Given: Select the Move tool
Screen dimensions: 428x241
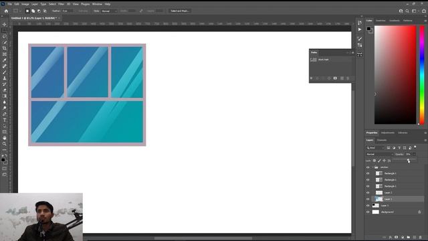Looking at the screenshot, I should click(x=5, y=24).
